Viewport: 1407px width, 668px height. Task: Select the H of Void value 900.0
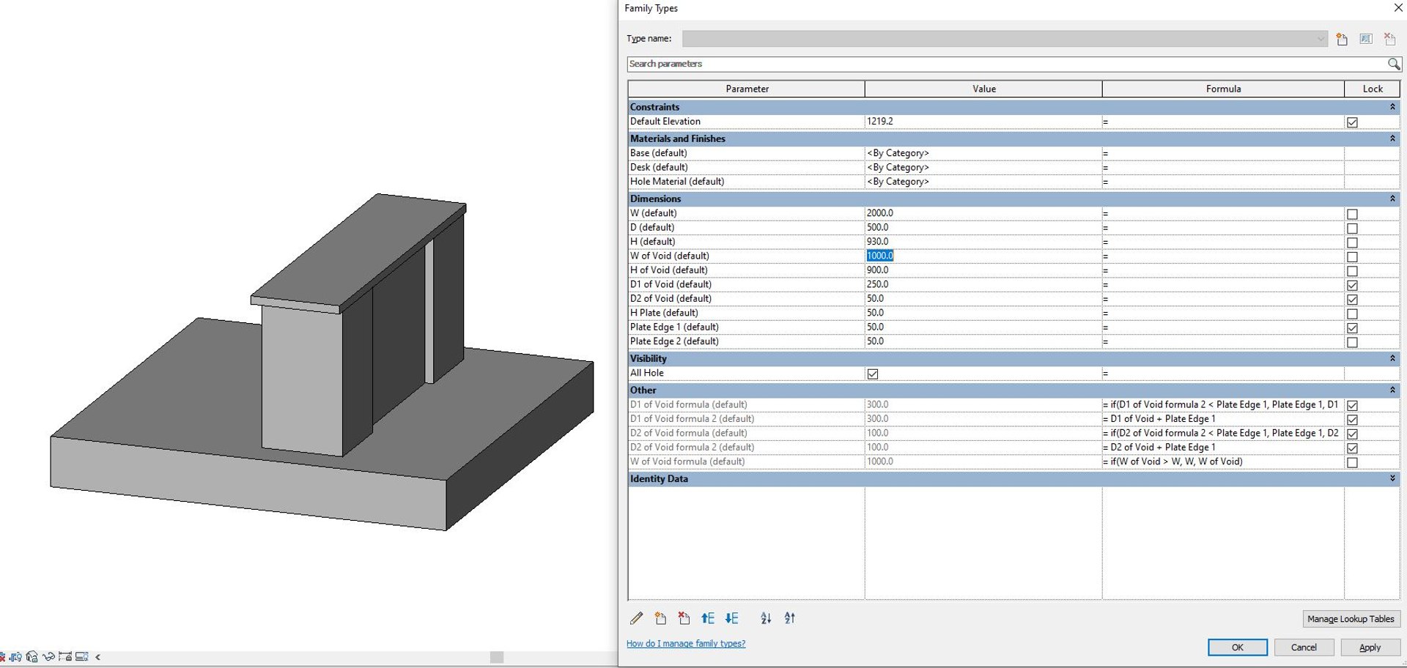pyautogui.click(x=983, y=270)
